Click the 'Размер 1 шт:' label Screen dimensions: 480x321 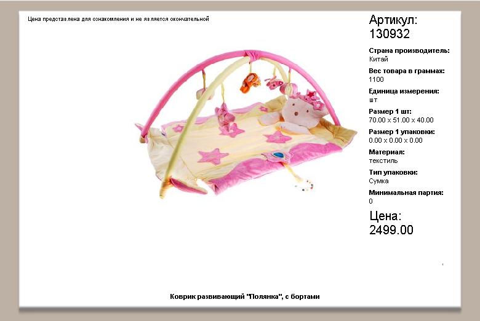tap(390, 111)
